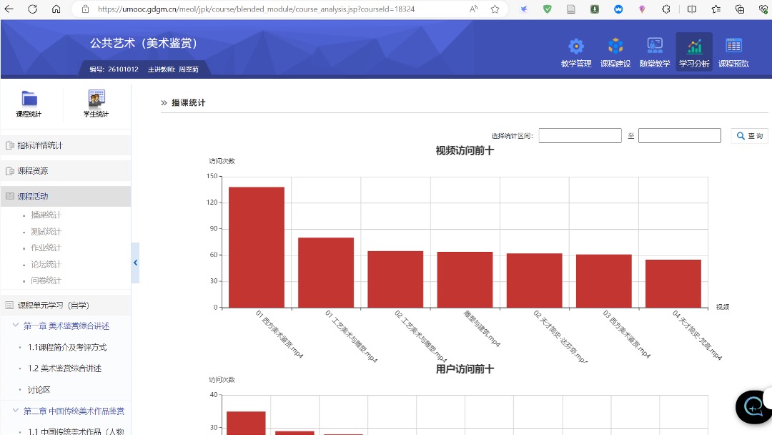Click the 04 天才简史 chart bar

coord(673,284)
